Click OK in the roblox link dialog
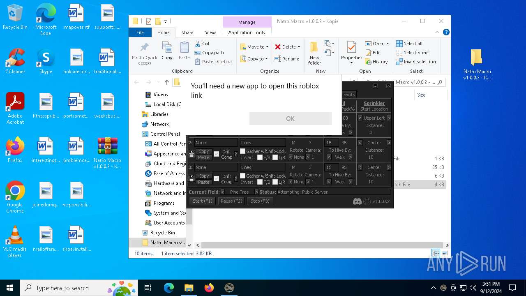This screenshot has height=296, width=526. coord(291,118)
